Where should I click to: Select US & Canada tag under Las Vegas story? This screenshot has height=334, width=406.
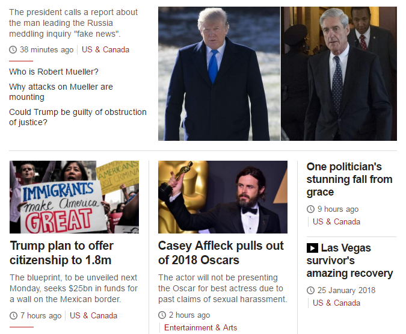click(x=336, y=303)
